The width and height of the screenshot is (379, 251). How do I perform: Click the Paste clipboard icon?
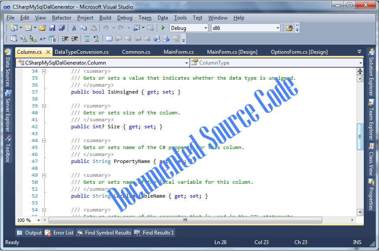93,28
